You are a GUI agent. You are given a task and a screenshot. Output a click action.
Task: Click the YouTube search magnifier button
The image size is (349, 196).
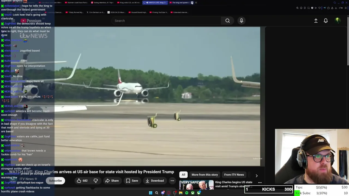tap(227, 21)
